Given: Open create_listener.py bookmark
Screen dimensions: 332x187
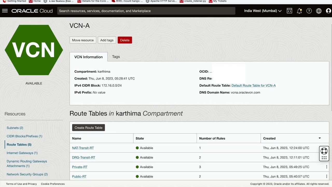Looking at the screenshot, I should (193, 1).
